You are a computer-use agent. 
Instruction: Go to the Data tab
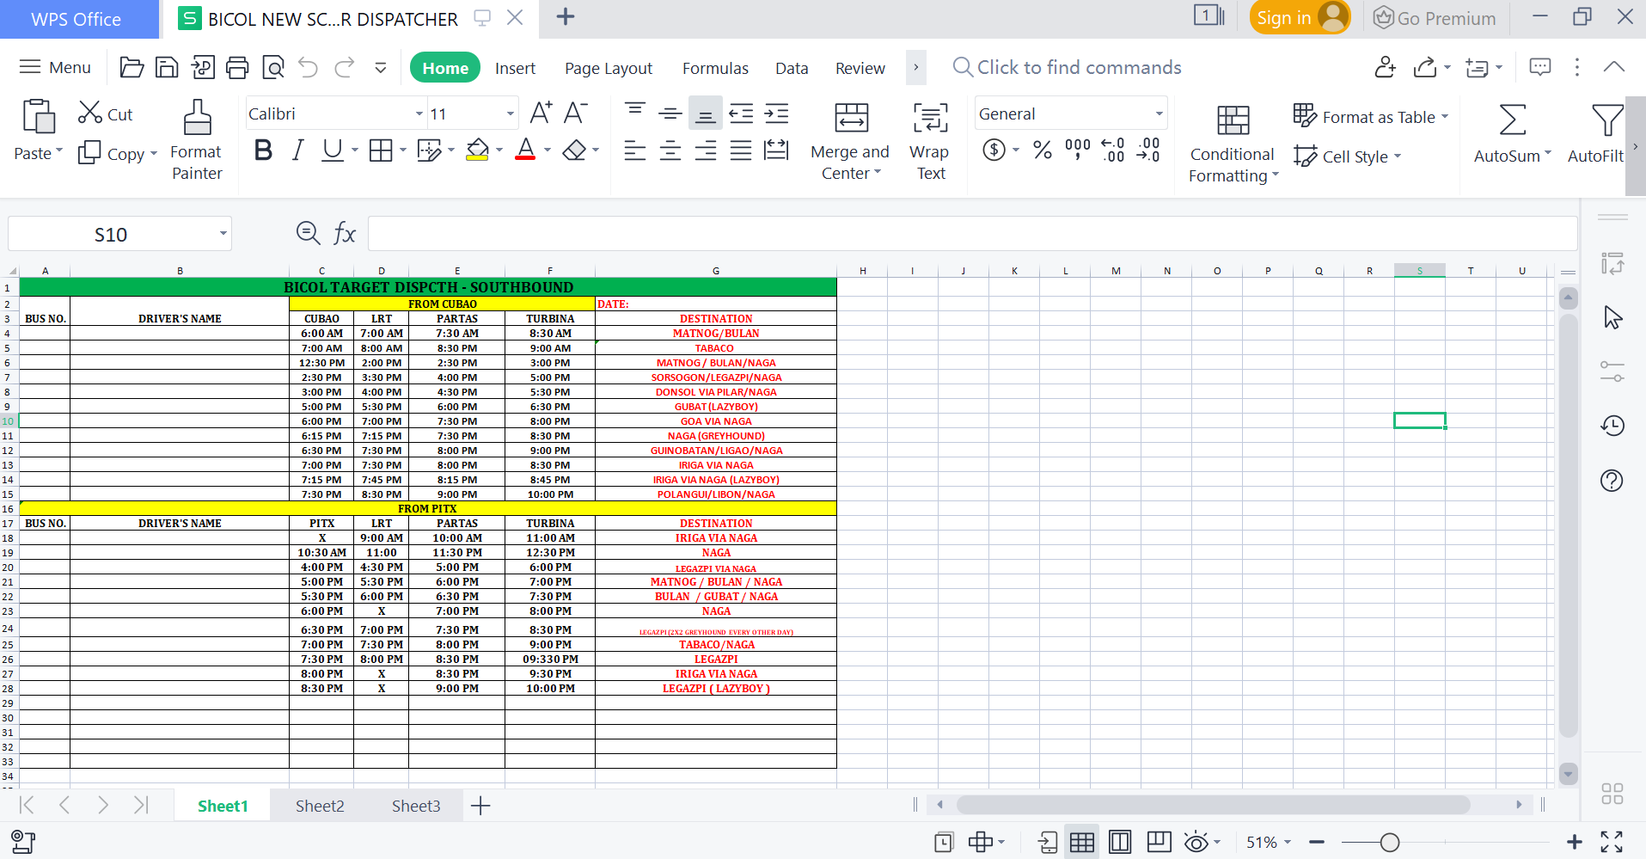(x=792, y=68)
